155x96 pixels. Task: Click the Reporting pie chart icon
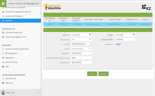coord(3,83)
